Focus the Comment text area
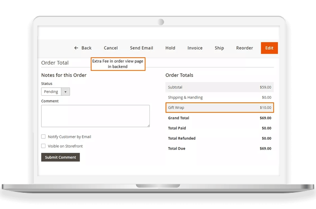Image resolution: width=316 pixels, height=209 pixels. (95, 116)
